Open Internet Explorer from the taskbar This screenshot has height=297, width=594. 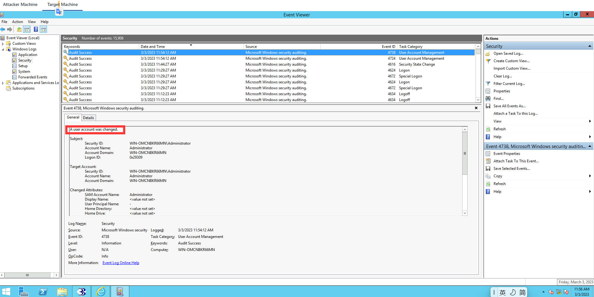click(101, 292)
